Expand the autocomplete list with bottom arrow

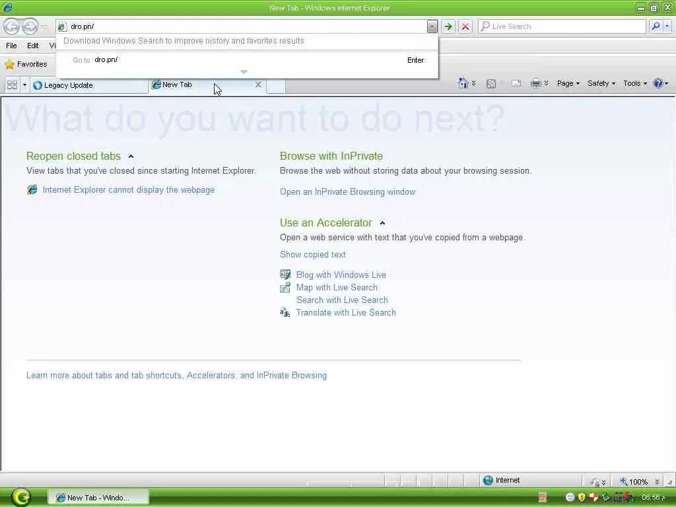[244, 72]
